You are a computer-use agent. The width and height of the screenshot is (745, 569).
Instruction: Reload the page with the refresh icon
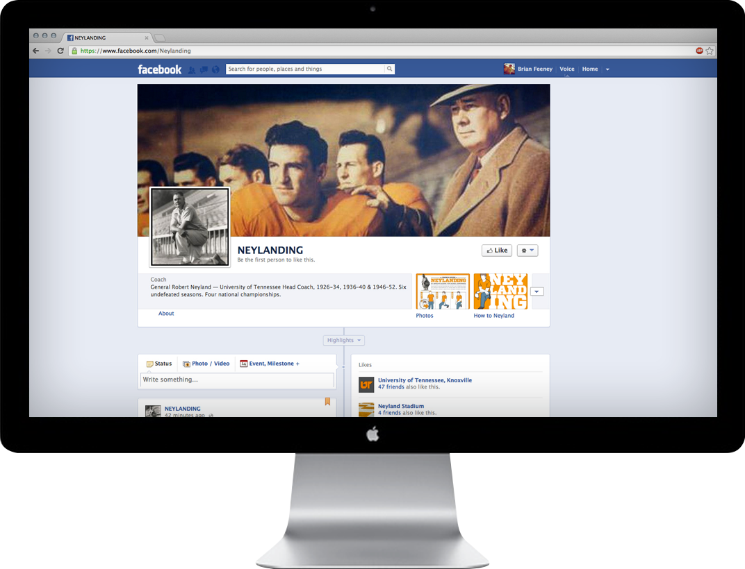tap(60, 51)
